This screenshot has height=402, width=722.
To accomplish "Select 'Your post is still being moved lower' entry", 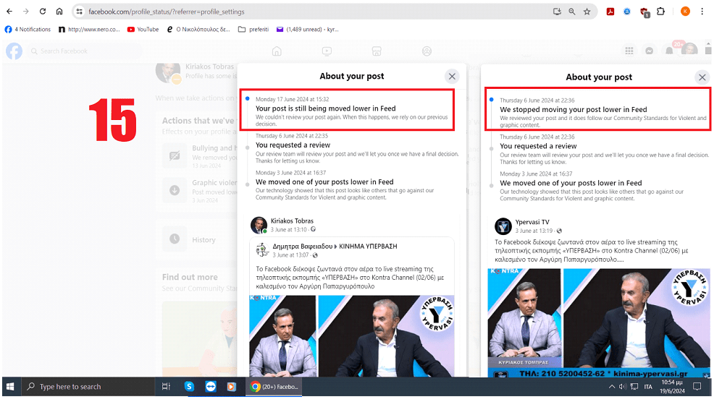I will pyautogui.click(x=347, y=110).
